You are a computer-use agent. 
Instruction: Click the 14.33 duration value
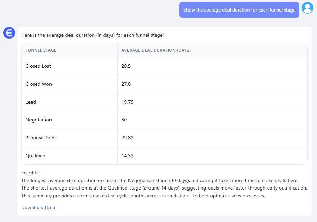(127, 156)
